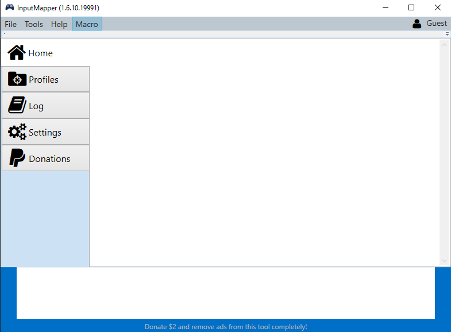
Task: Open Donations via its label
Action: (49, 159)
